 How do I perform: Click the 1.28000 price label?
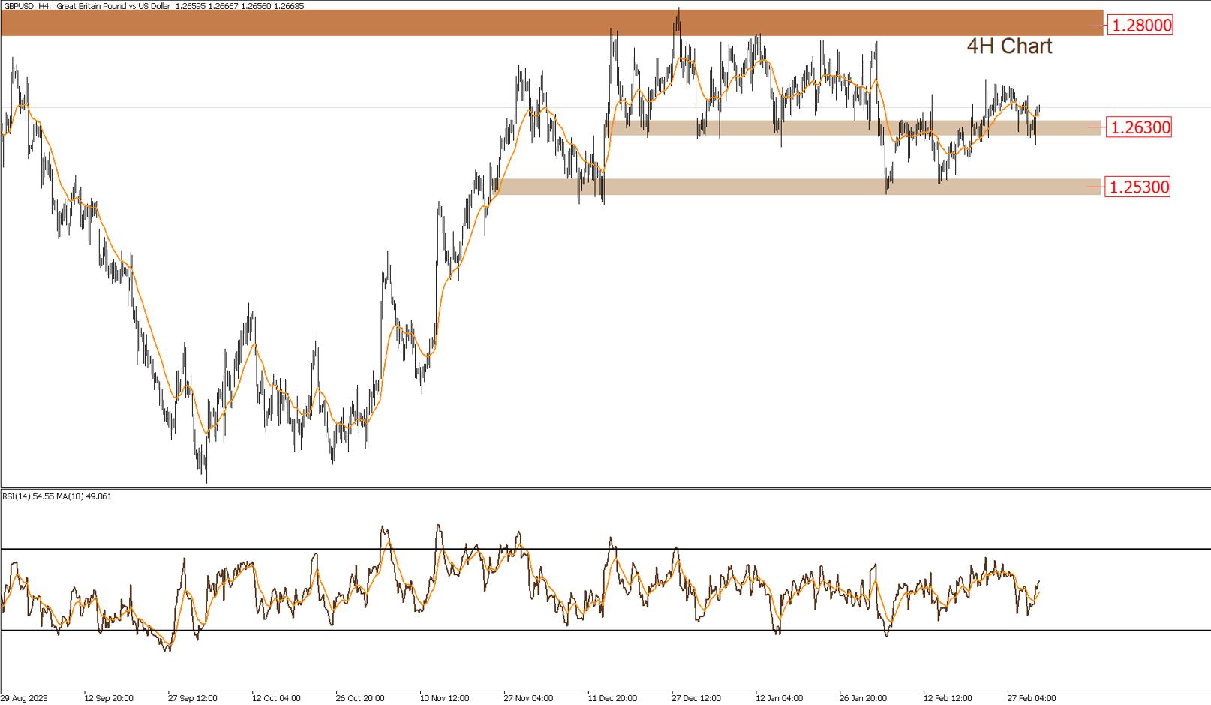coord(1140,25)
